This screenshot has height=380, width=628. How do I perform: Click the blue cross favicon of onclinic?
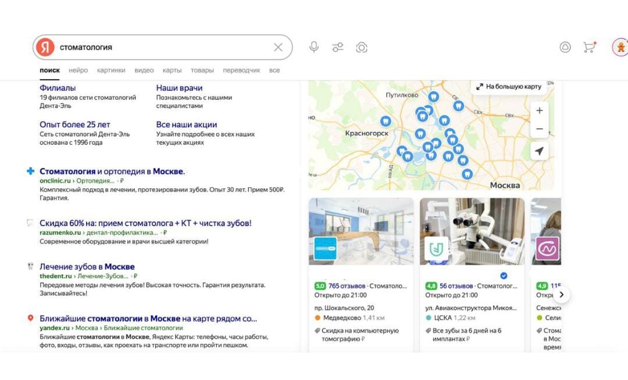[x=30, y=171]
